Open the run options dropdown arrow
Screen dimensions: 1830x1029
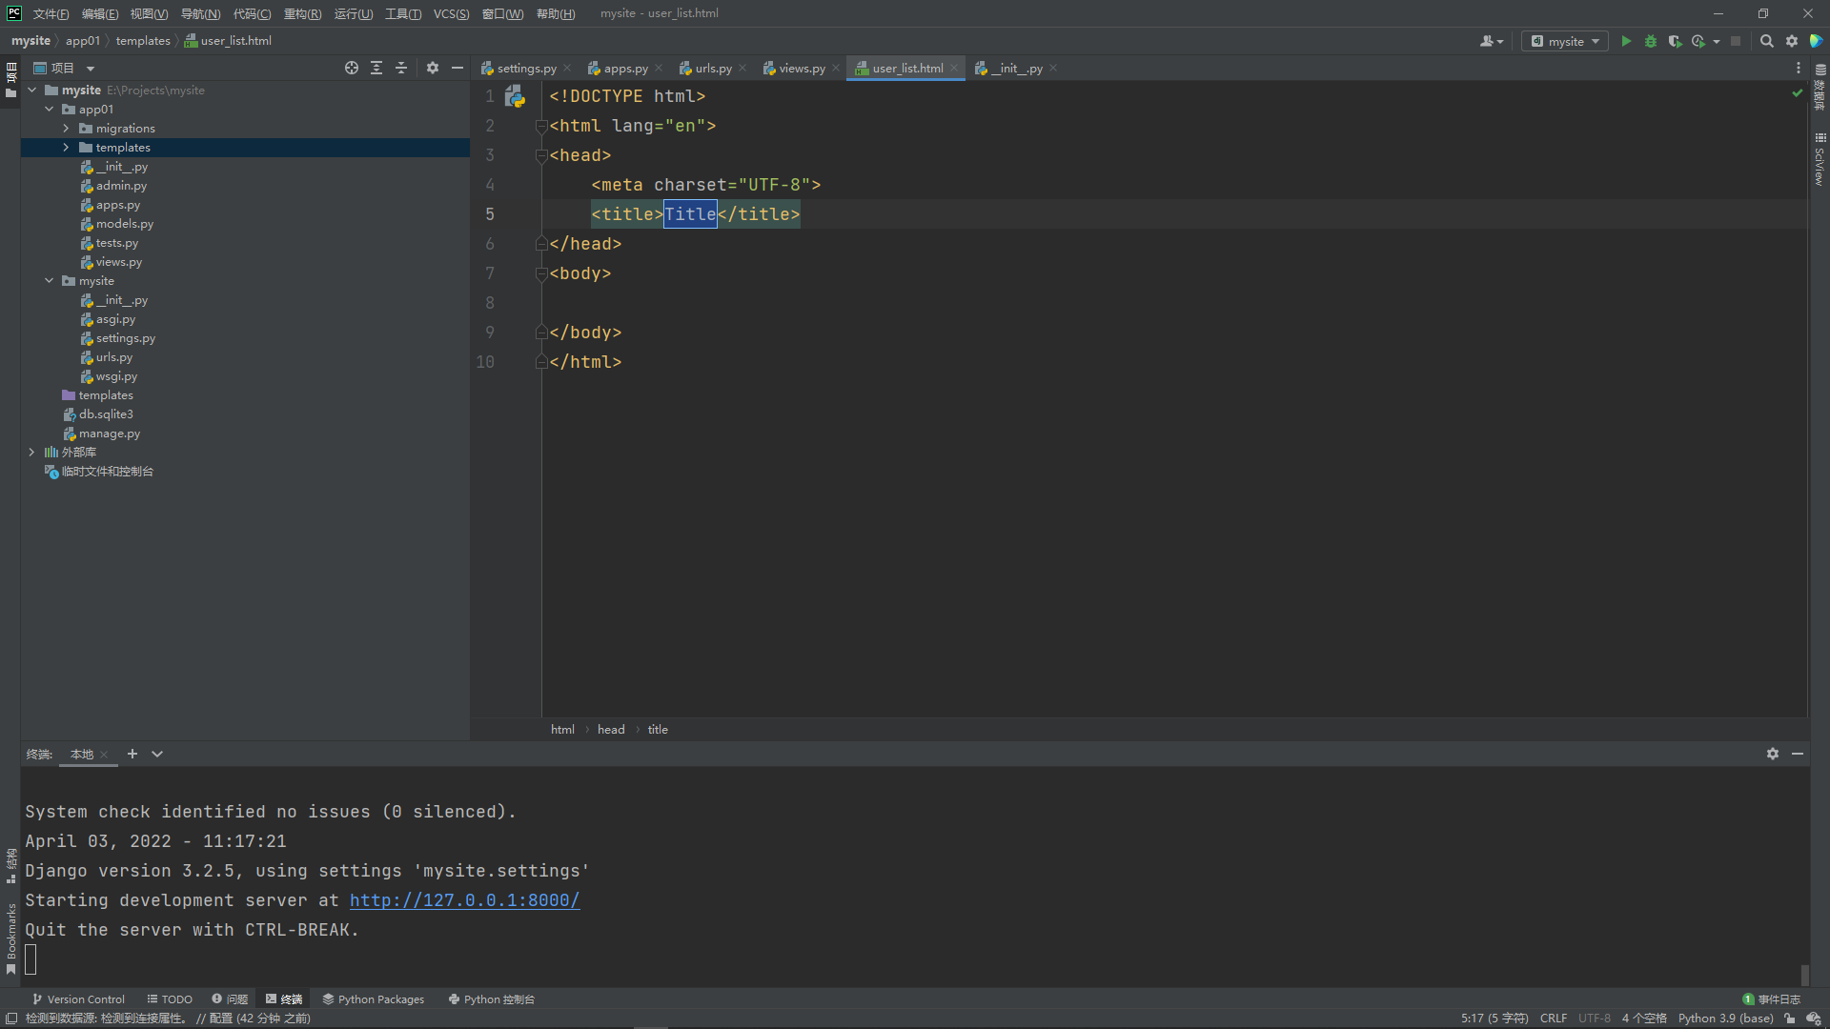pos(1717,41)
